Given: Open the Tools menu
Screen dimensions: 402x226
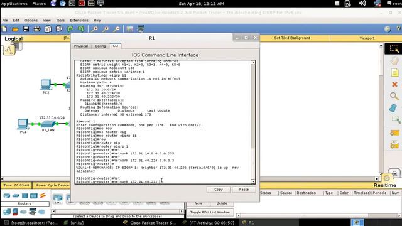Looking at the screenshot, I should coord(60,20).
